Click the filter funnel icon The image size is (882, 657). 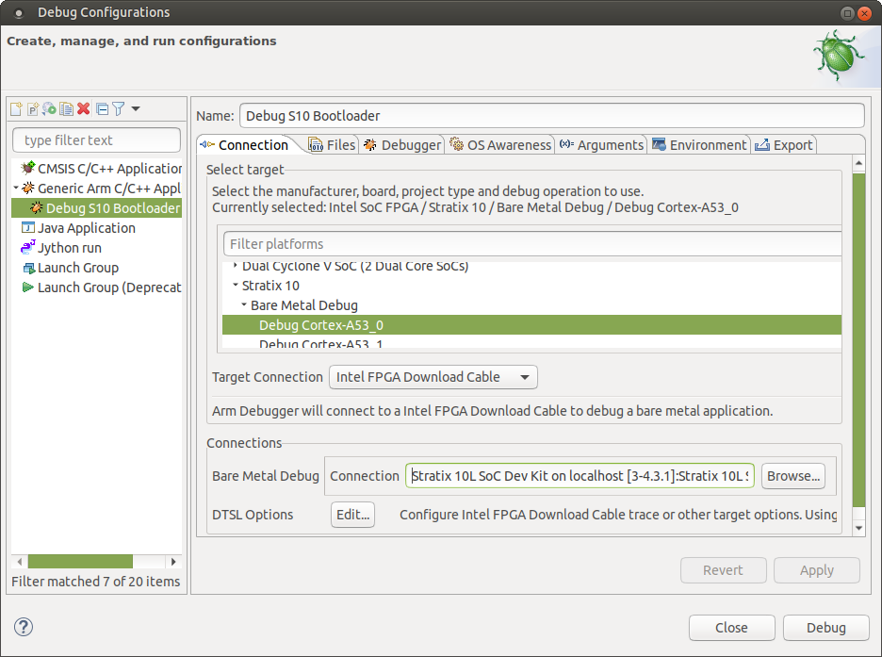[x=118, y=109]
